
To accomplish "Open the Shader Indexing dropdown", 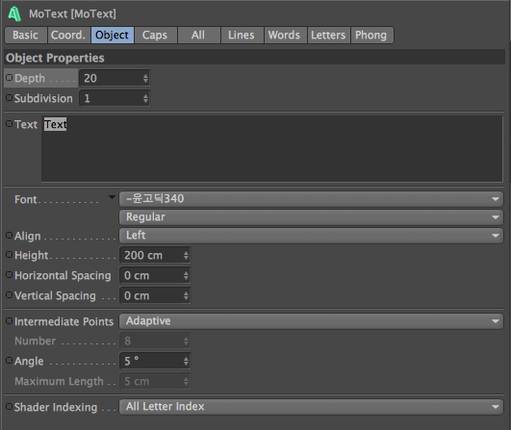I will [x=311, y=407].
